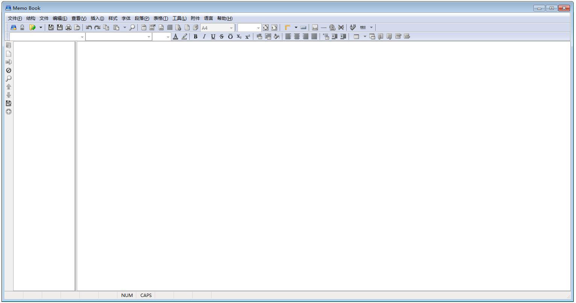Click the Undo arrow icon
The width and height of the screenshot is (576, 303).
88,27
